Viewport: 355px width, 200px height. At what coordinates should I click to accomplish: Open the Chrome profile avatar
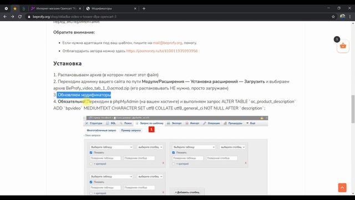click(x=342, y=16)
